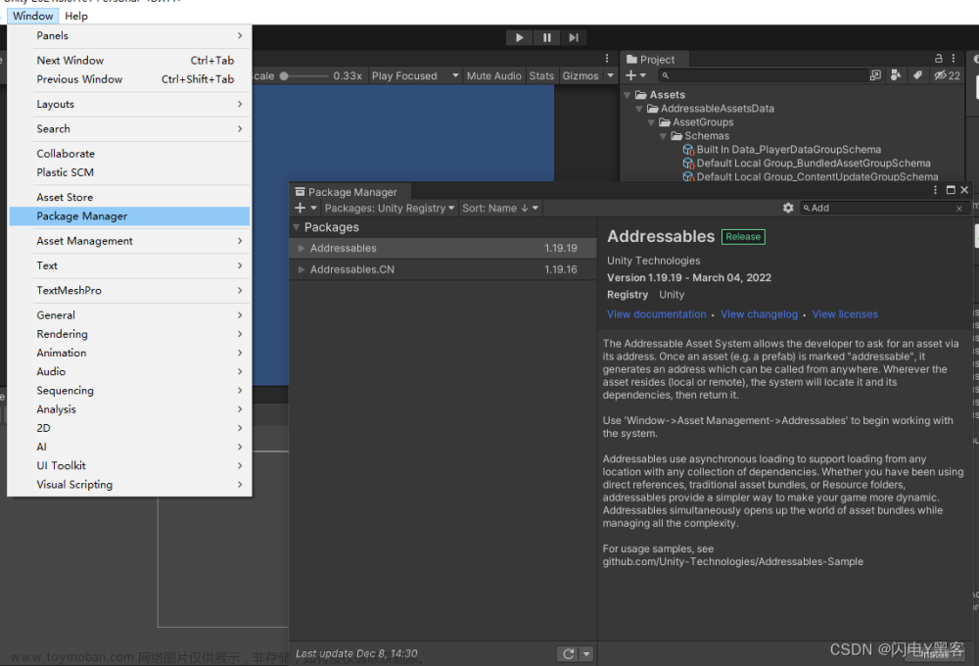Click the Package Manager refresh button

[x=568, y=653]
